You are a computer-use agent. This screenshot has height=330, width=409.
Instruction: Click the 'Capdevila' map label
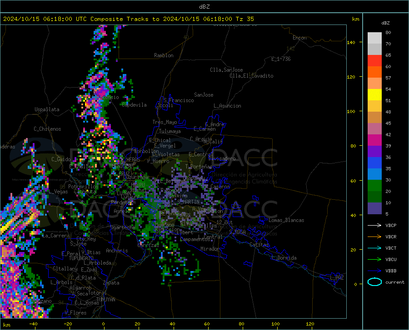point(135,105)
